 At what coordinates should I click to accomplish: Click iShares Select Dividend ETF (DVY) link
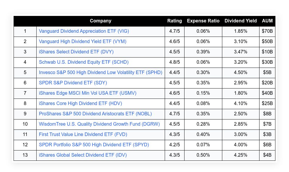[x=76, y=52]
